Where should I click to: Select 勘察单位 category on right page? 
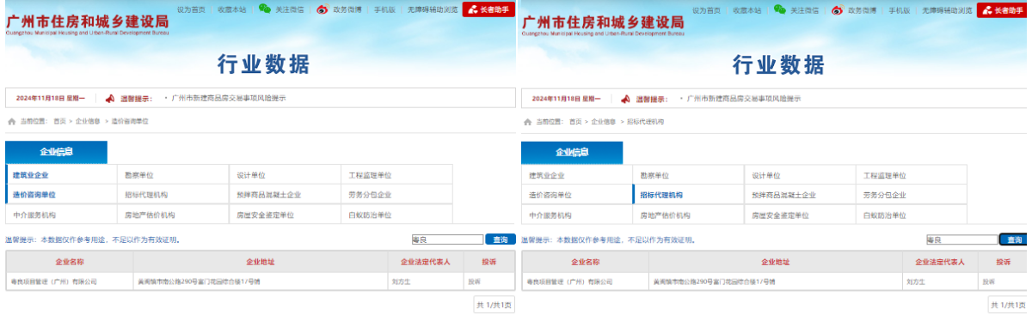pos(688,174)
